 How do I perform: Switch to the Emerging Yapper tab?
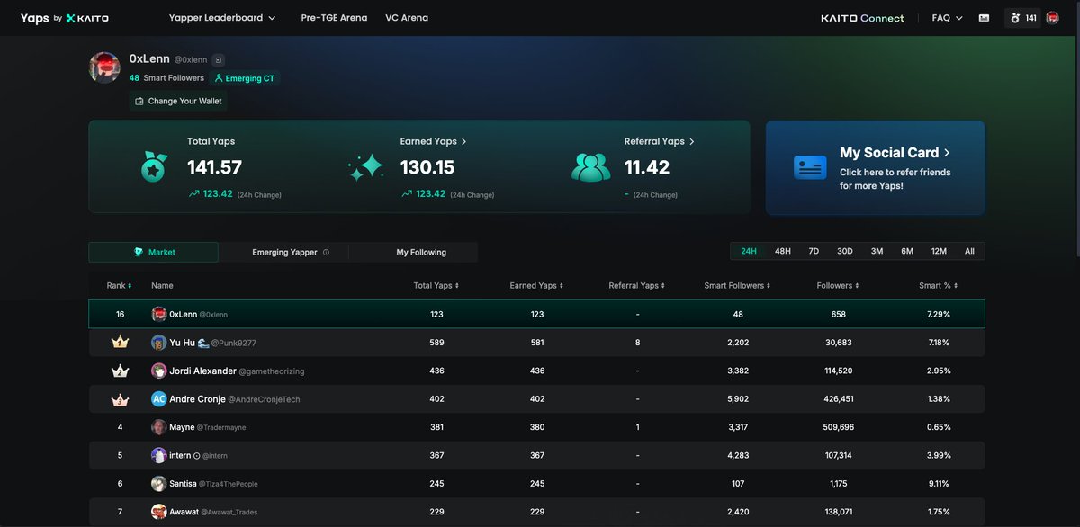(x=283, y=253)
